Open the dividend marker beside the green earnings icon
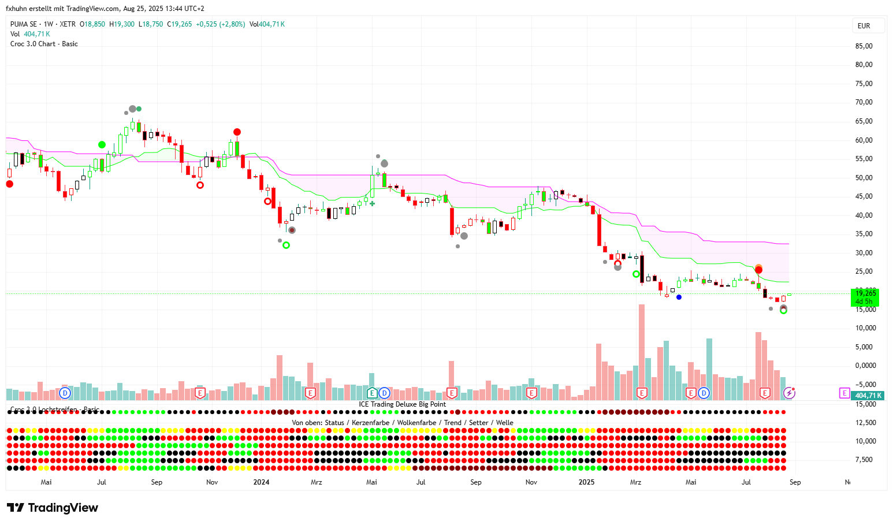Image resolution: width=893 pixels, height=525 pixels. pos(384,393)
